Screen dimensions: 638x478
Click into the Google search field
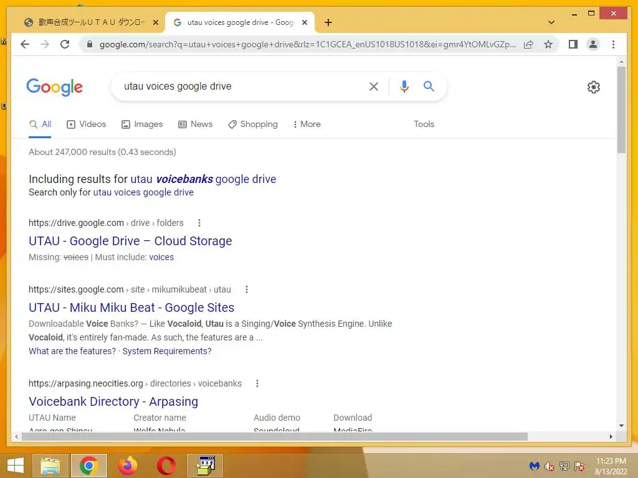coord(240,86)
